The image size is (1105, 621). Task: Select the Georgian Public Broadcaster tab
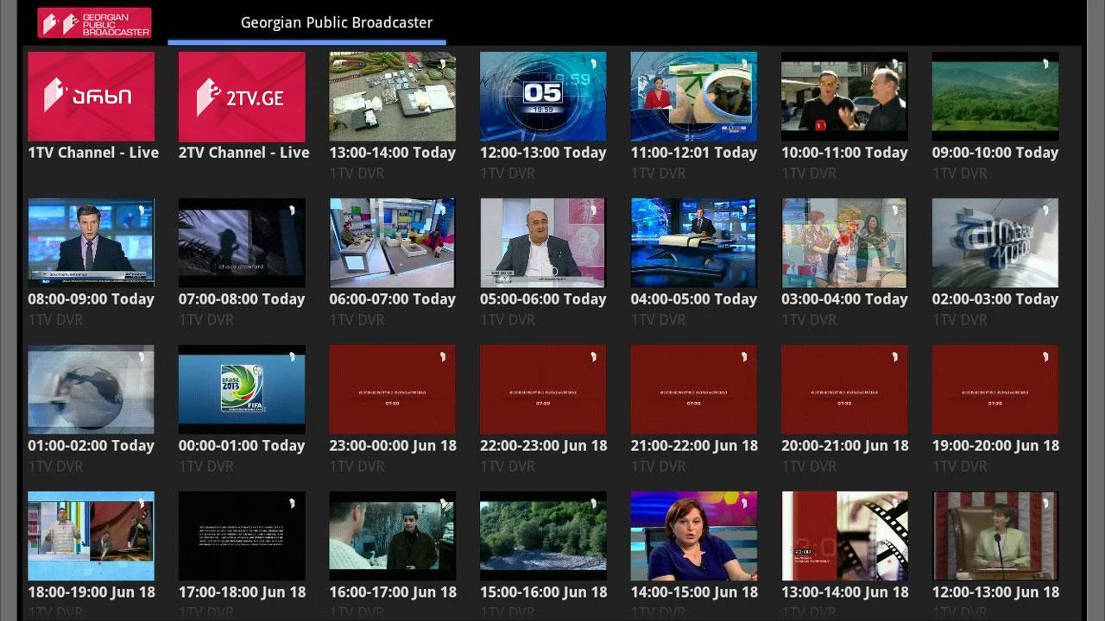pos(337,22)
